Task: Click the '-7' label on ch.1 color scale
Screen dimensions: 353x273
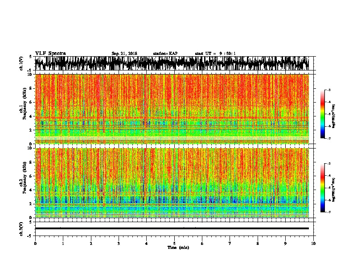Action: point(329,138)
